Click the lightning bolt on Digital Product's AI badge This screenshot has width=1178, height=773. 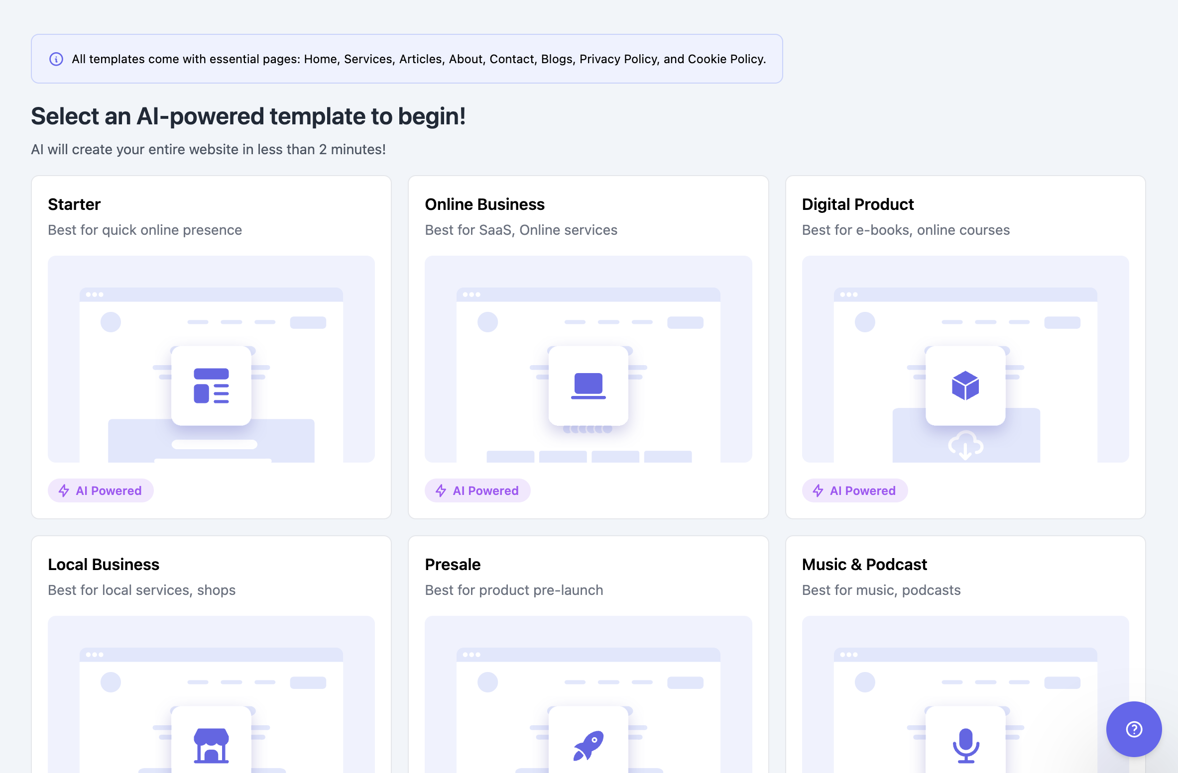[x=818, y=491]
